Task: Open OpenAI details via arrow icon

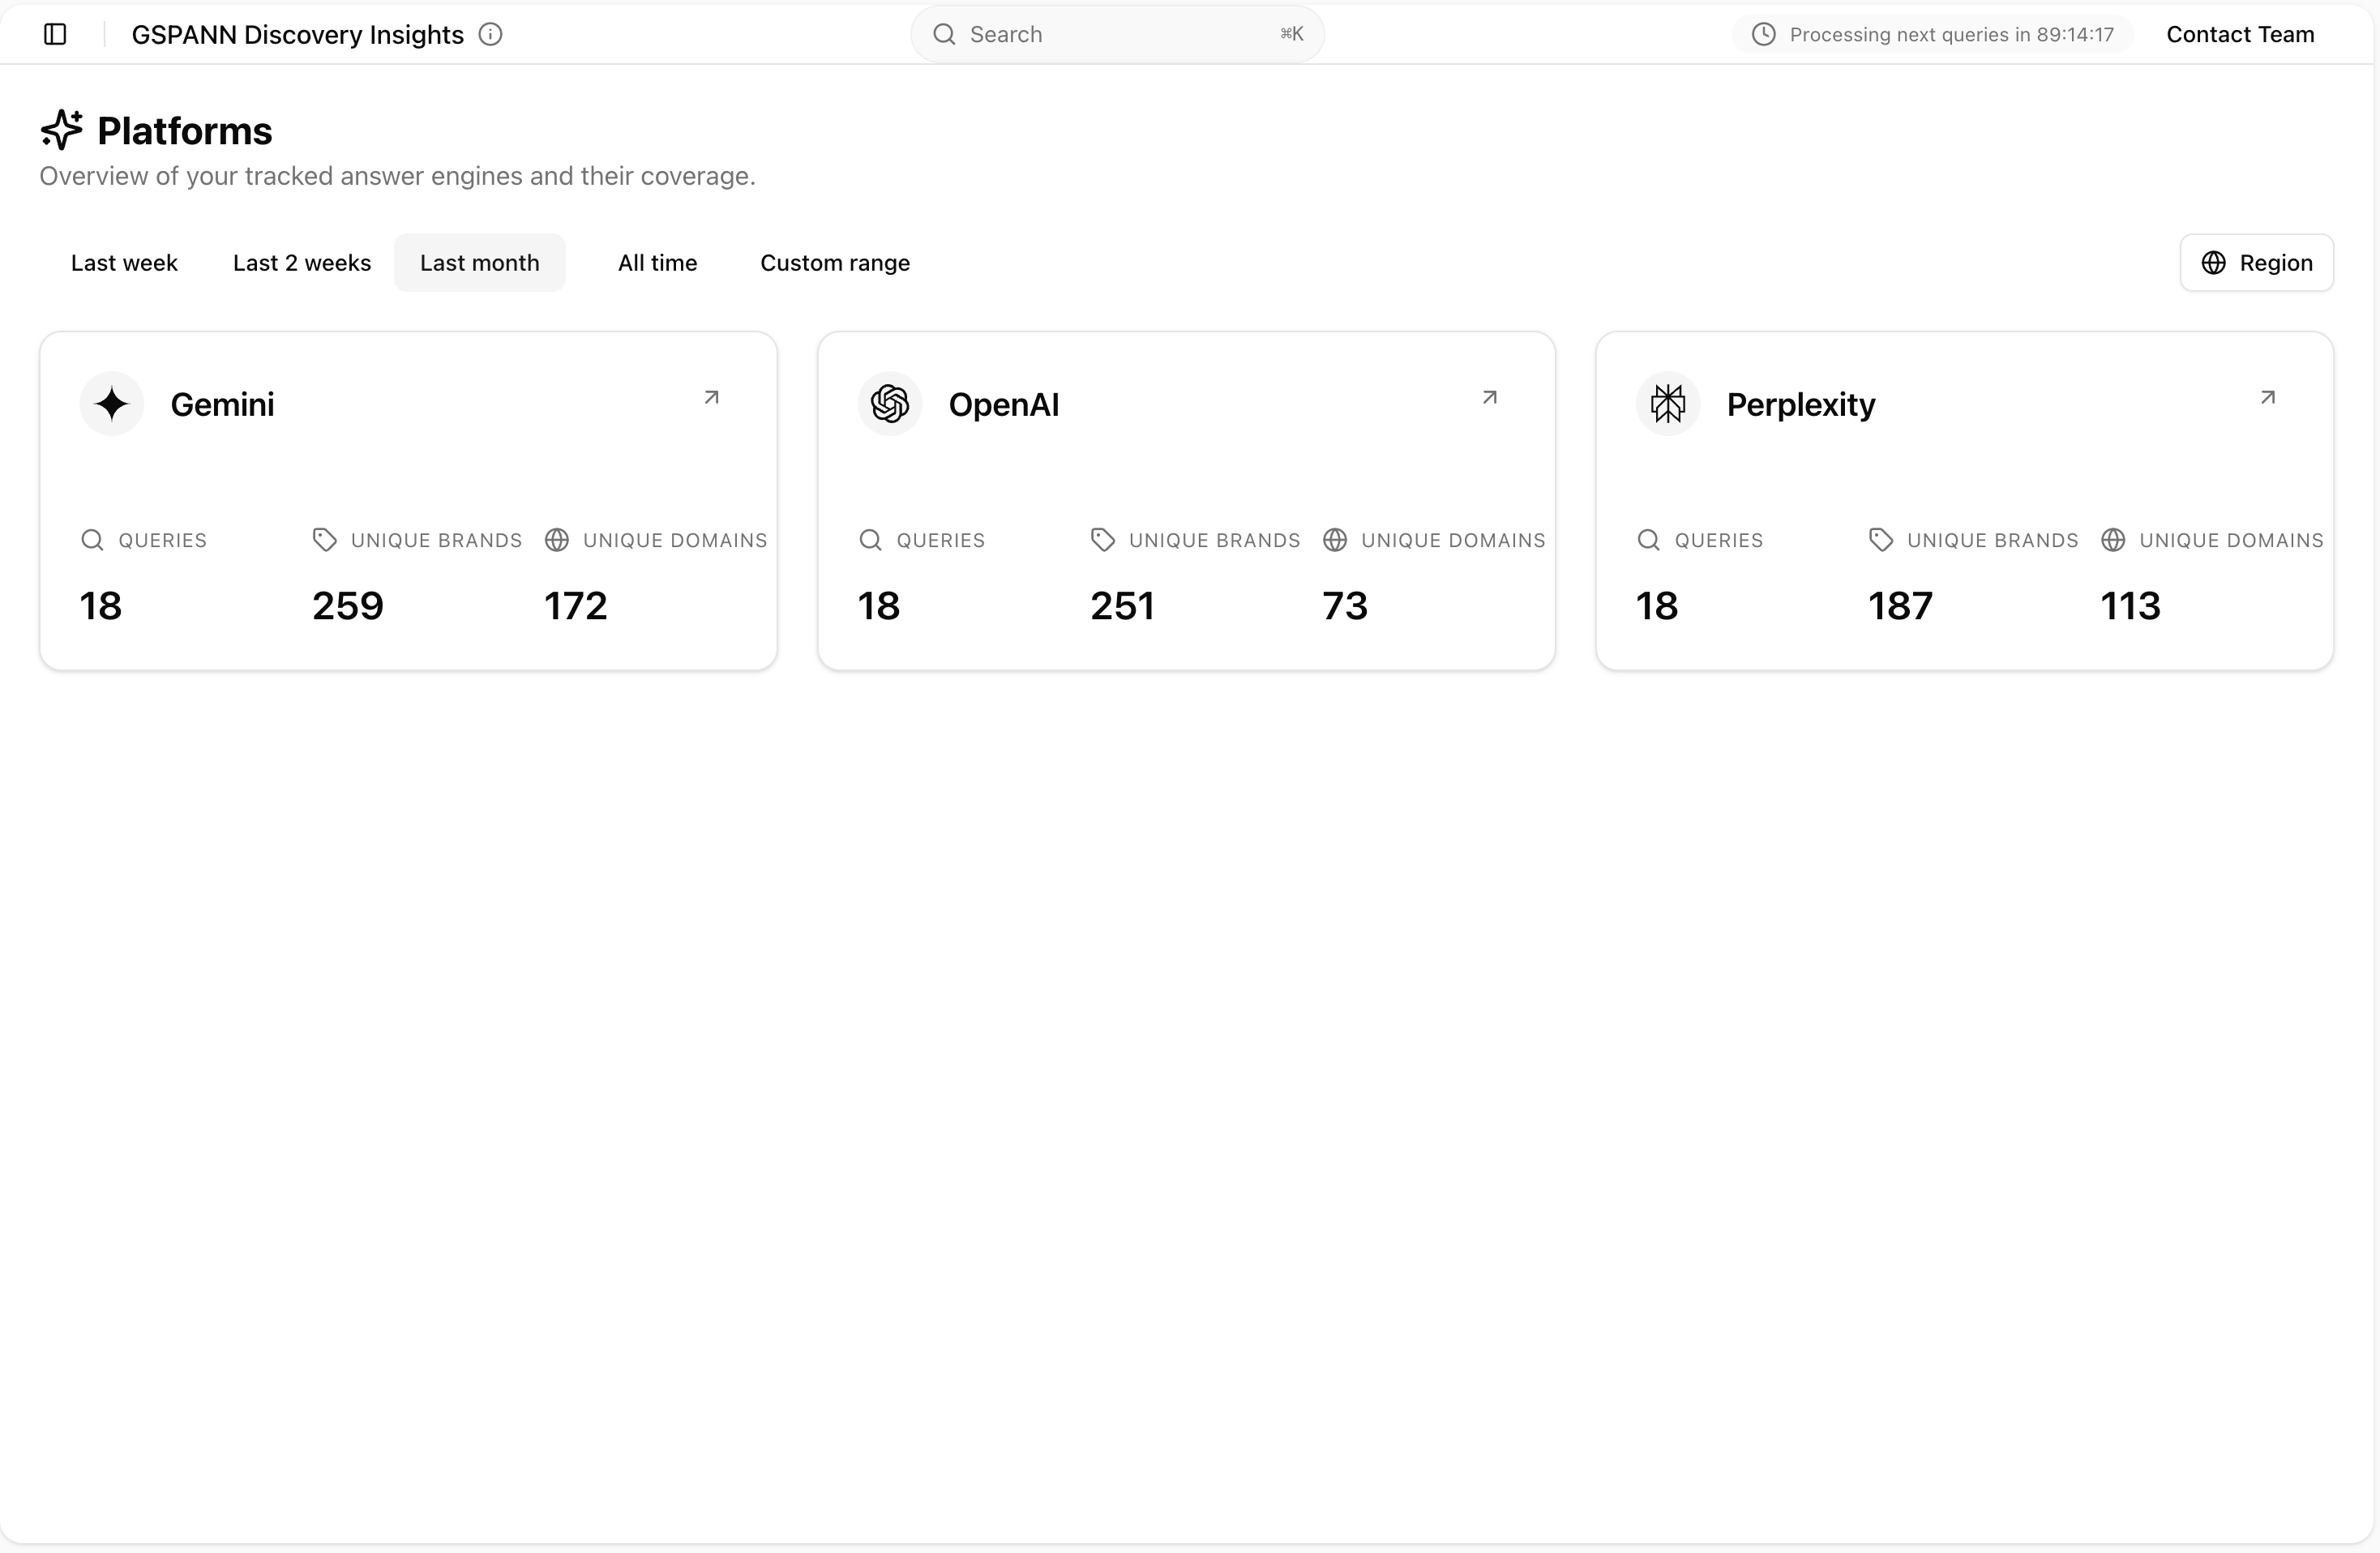Action: [x=1489, y=397]
